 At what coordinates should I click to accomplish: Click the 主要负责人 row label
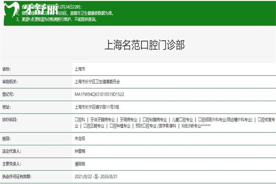point(11,164)
